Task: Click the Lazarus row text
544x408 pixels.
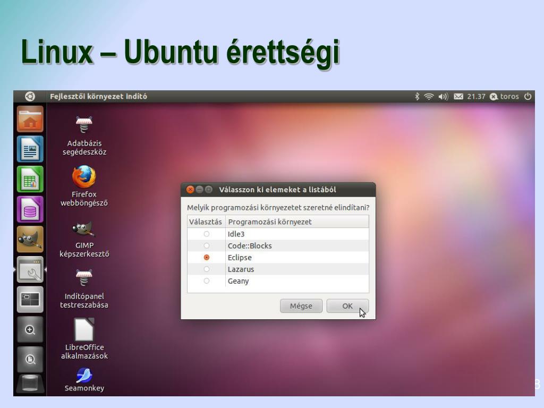Action: 241,269
